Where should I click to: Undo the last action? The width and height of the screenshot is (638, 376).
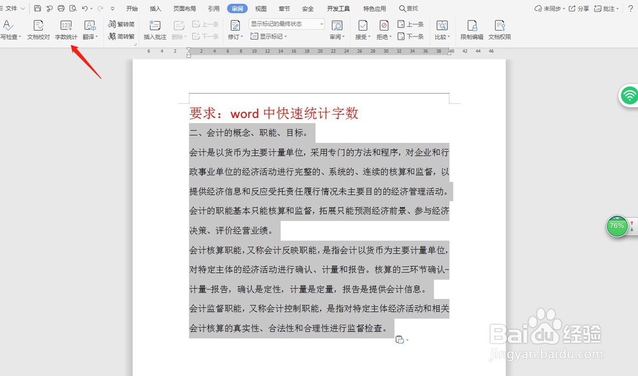[x=85, y=8]
